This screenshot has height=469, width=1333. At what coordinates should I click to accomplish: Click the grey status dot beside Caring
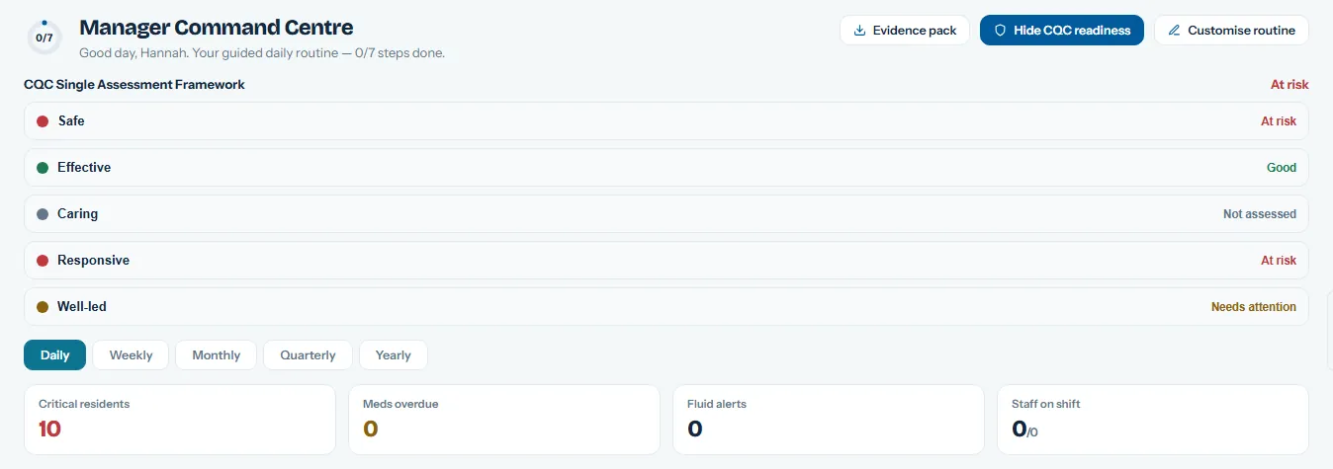pos(43,214)
